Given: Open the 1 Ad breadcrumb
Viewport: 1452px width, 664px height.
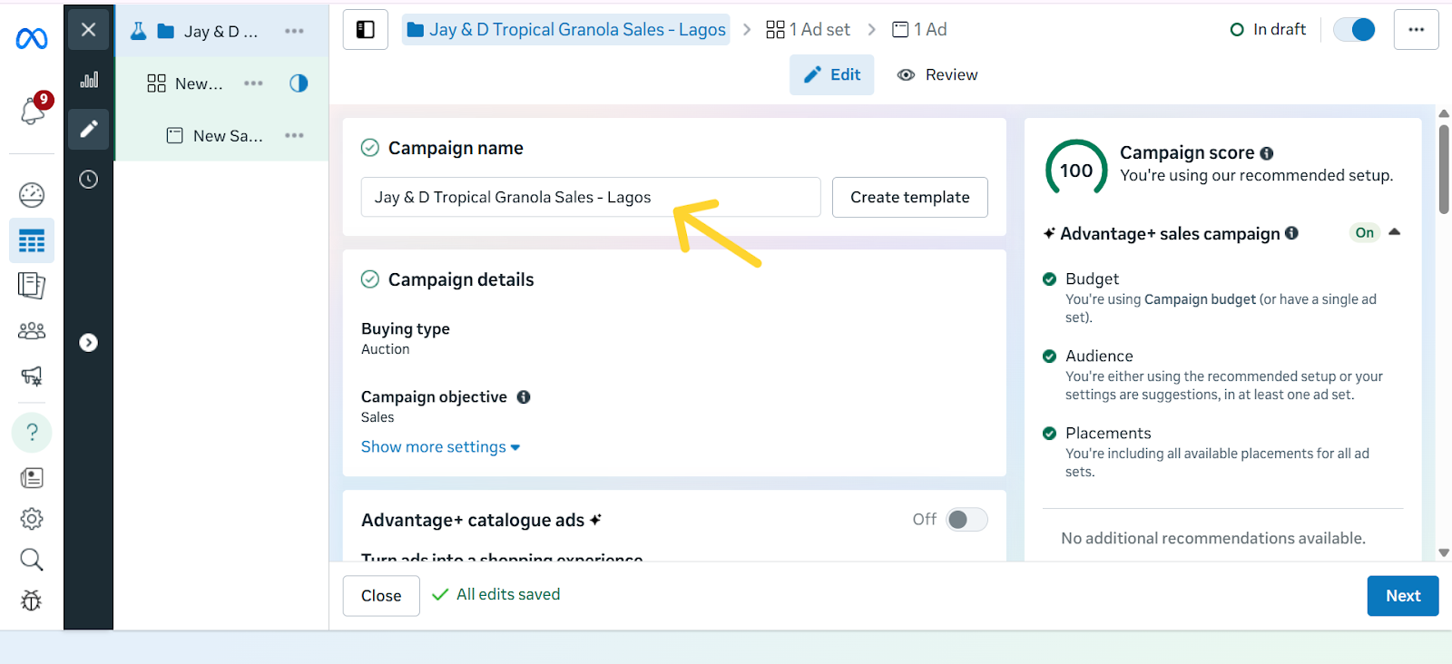Looking at the screenshot, I should (x=919, y=30).
